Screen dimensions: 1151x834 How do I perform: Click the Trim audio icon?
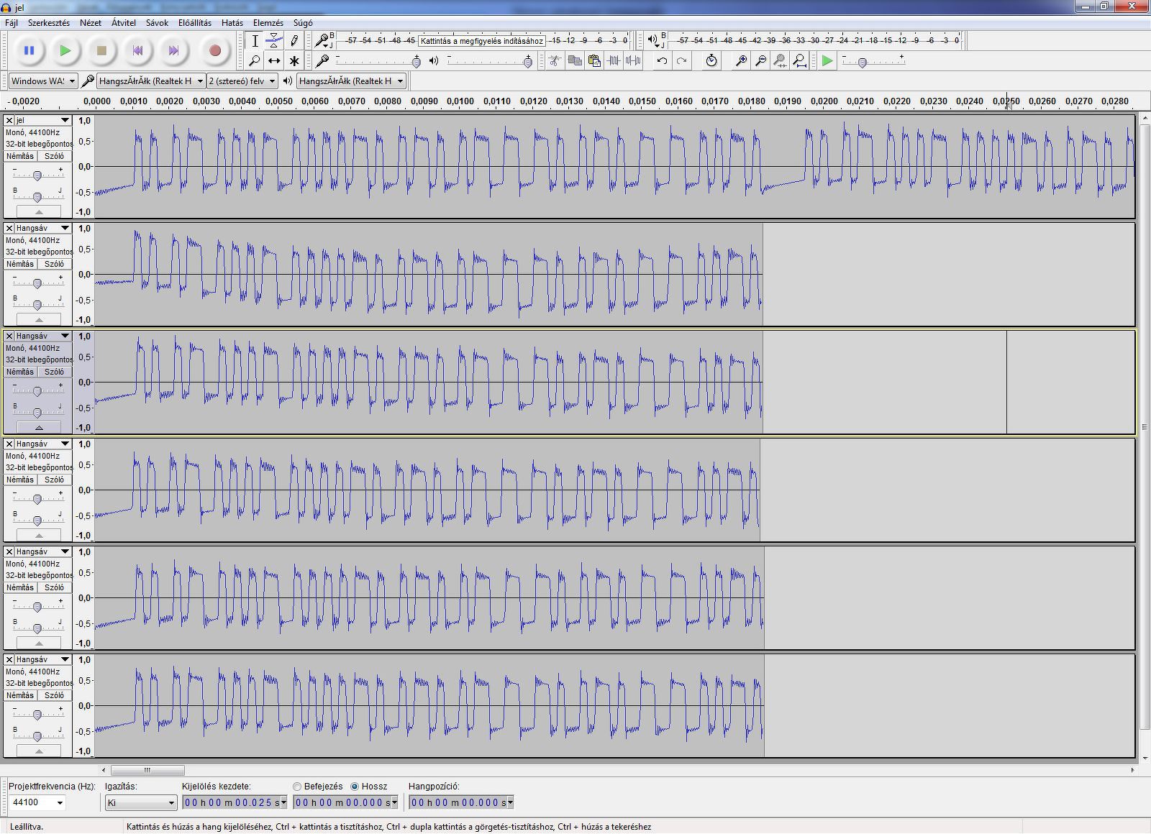(614, 60)
